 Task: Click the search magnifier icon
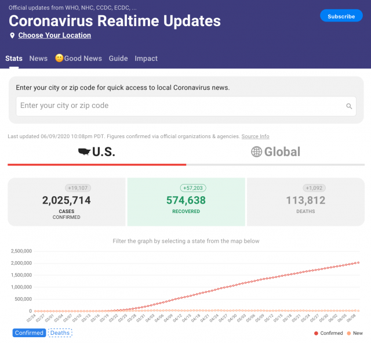(x=349, y=106)
